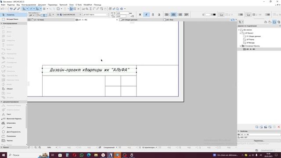The image size is (281, 158).
Task: Collapse the Свойства panel in Navigator
Action: 238,131
